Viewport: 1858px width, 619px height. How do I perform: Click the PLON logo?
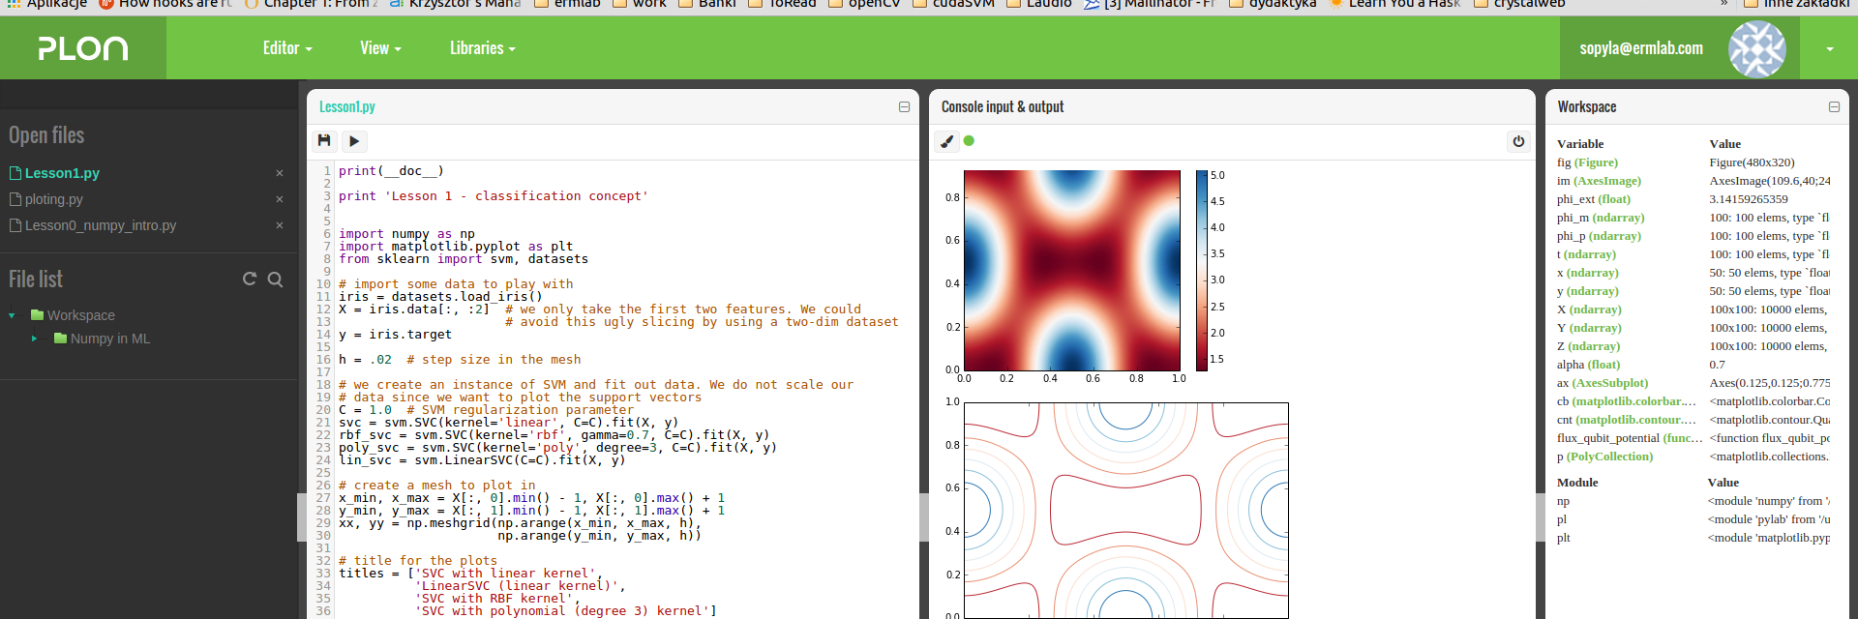pyautogui.click(x=82, y=48)
